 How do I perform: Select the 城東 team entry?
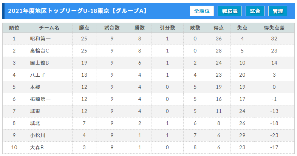click(35, 111)
